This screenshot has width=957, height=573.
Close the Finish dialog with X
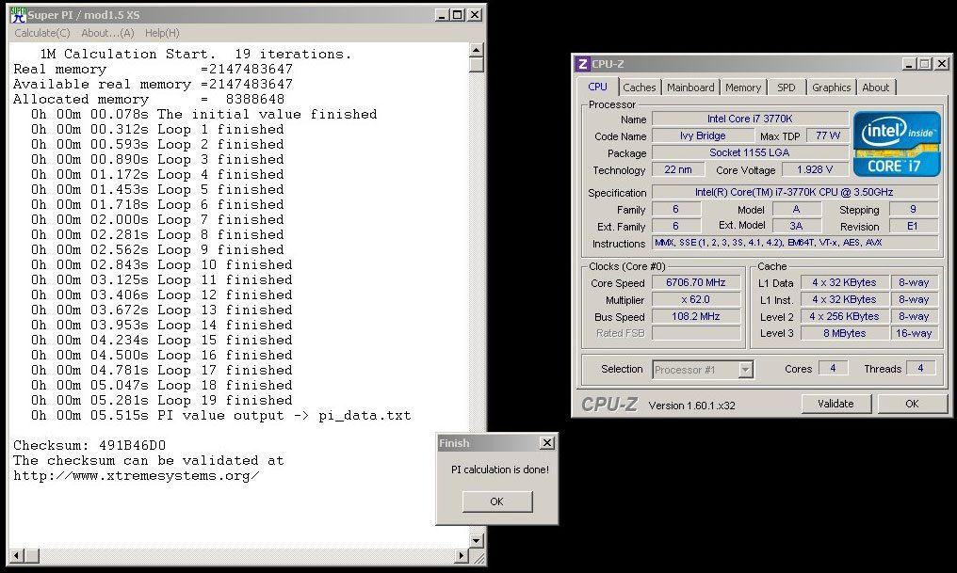coord(547,442)
